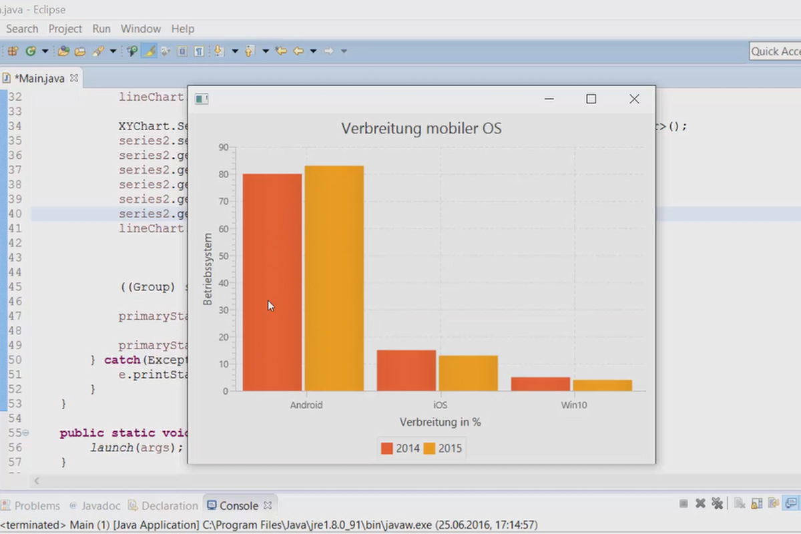Open the Search menu
Screen dimensions: 801x534
(x=22, y=29)
